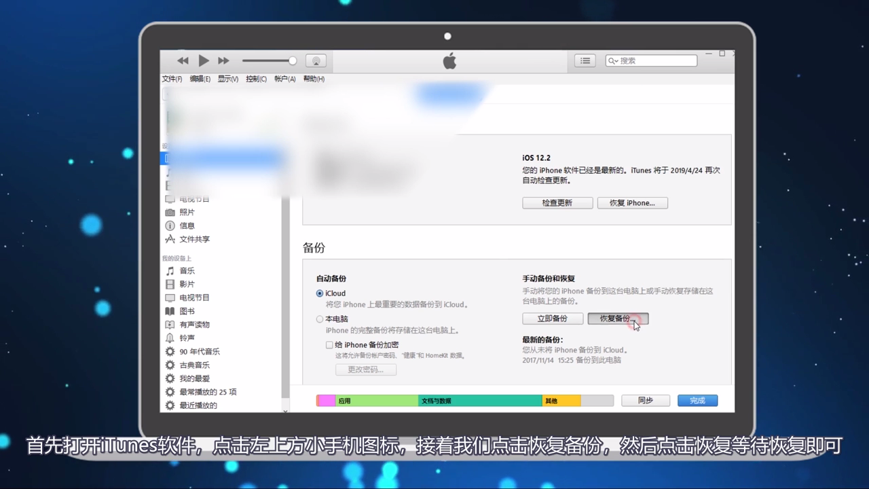Screen dimensions: 869x489
Task: Open 音乐 music note icon under 我的设备上
Action: pyautogui.click(x=170, y=271)
